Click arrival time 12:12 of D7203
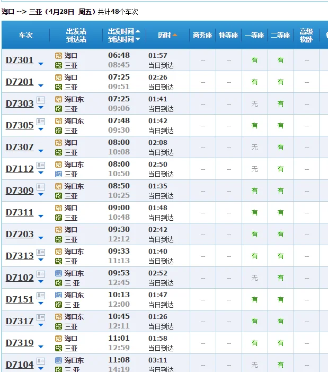 tap(119, 239)
